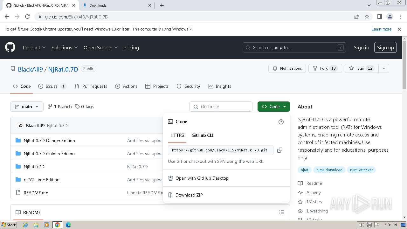The height and width of the screenshot is (229, 407).
Task: Click the Notifications button
Action: point(287,68)
